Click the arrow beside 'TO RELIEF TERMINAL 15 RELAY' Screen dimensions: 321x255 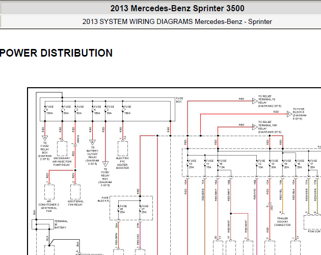coord(255,101)
